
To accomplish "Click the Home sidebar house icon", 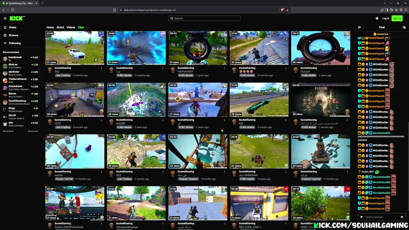I will pyautogui.click(x=5, y=27).
